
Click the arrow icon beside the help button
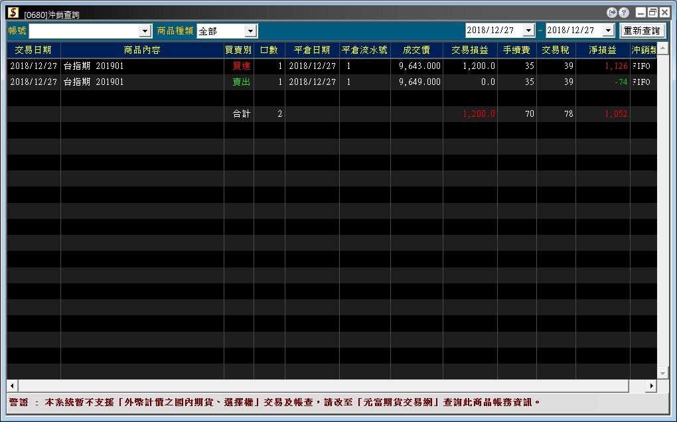tap(611, 13)
